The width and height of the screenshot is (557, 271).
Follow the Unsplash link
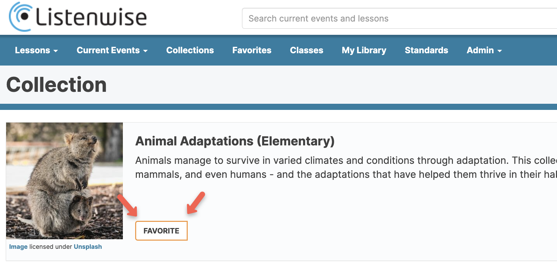point(88,247)
